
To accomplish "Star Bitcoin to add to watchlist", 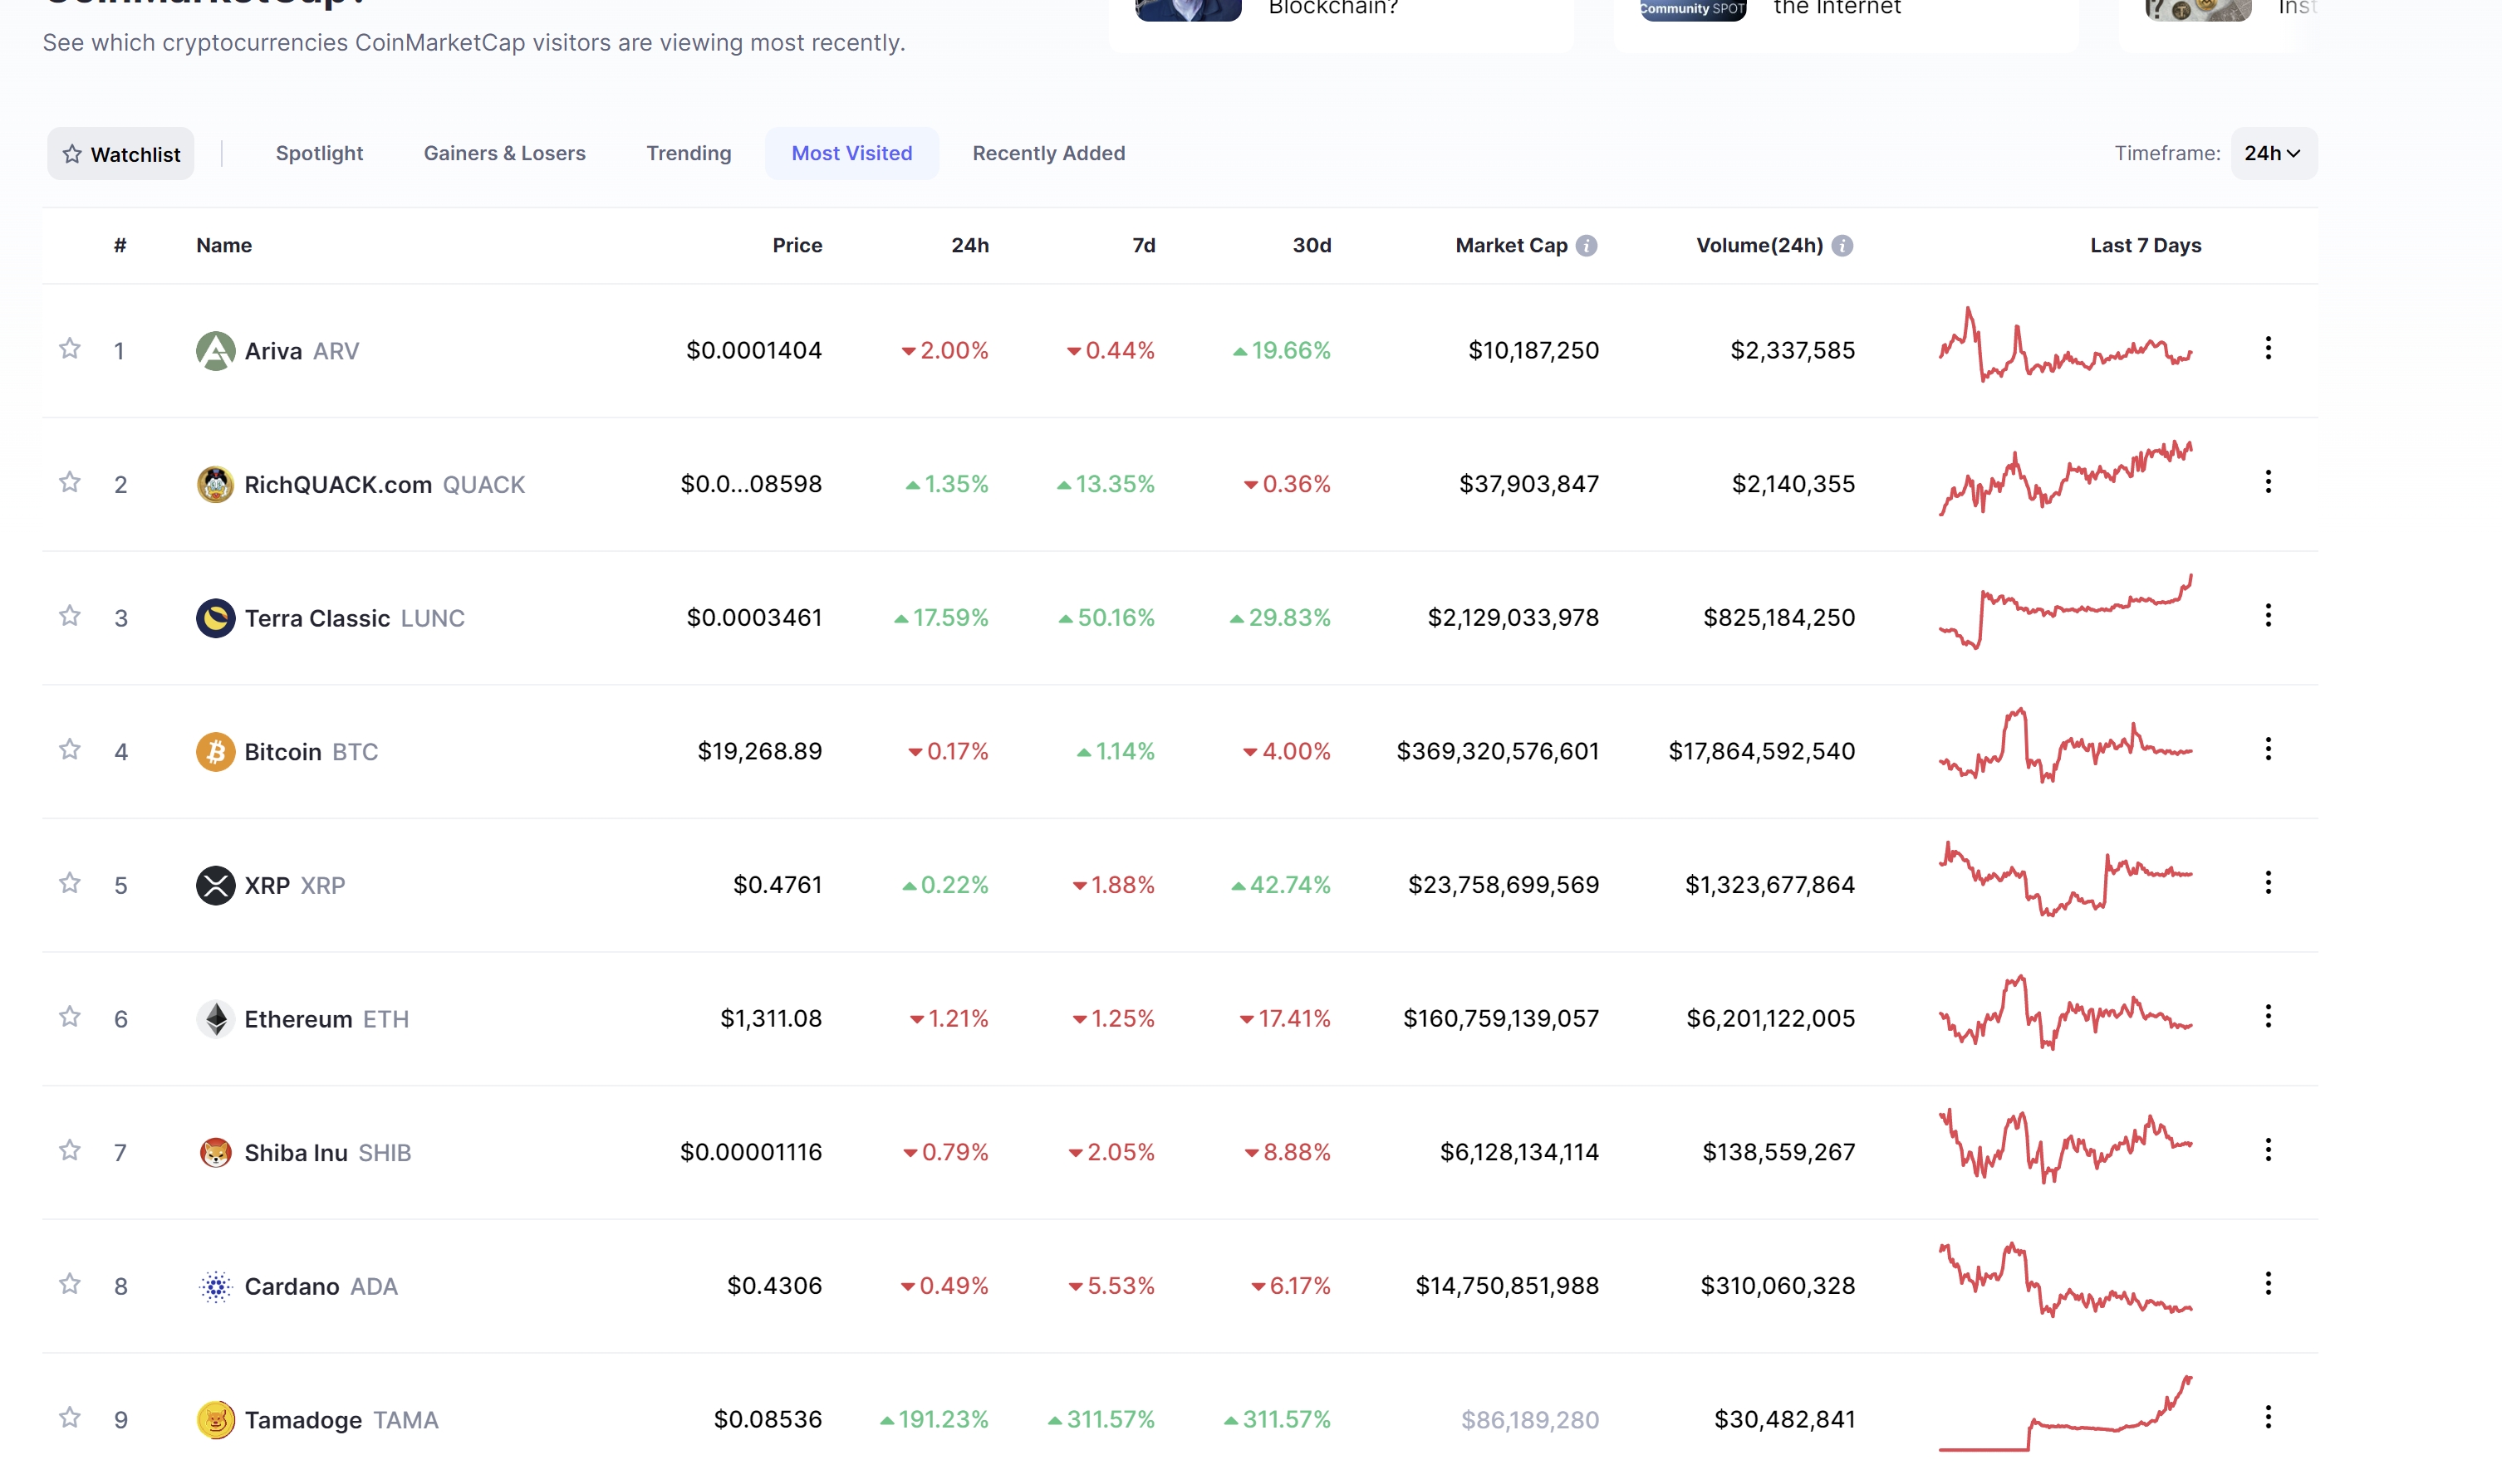I will tap(69, 749).
